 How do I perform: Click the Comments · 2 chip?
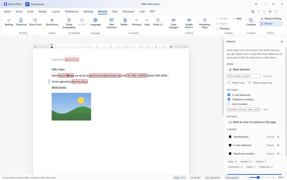[235, 167]
